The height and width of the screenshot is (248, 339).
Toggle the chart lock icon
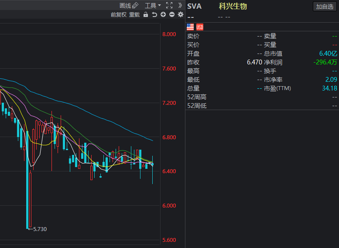click(146, 14)
